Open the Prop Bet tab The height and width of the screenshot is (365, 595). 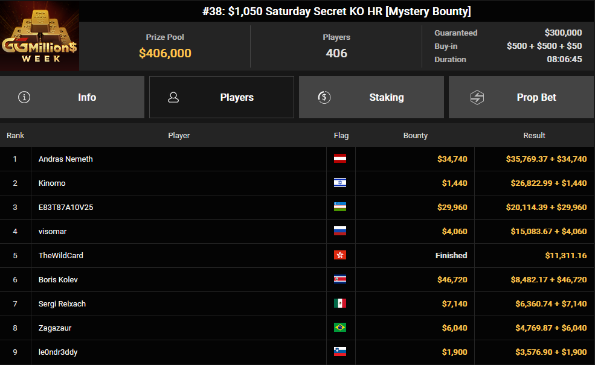(x=521, y=97)
